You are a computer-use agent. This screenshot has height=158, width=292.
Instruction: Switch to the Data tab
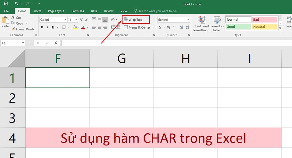click(94, 11)
